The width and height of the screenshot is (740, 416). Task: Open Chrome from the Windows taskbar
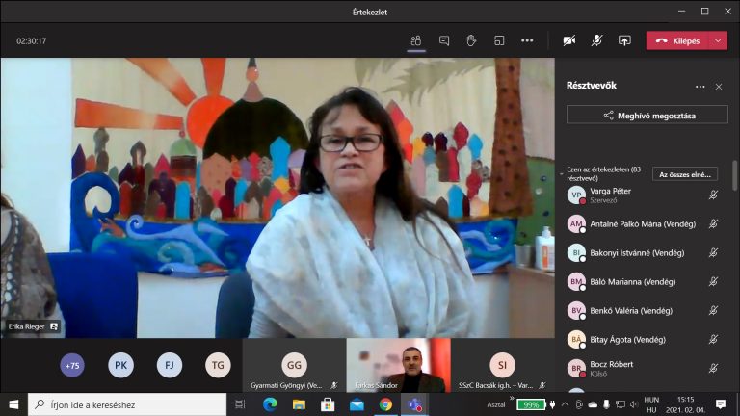[385, 404]
